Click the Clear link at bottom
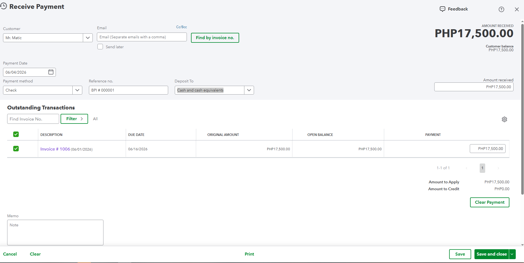 point(35,254)
